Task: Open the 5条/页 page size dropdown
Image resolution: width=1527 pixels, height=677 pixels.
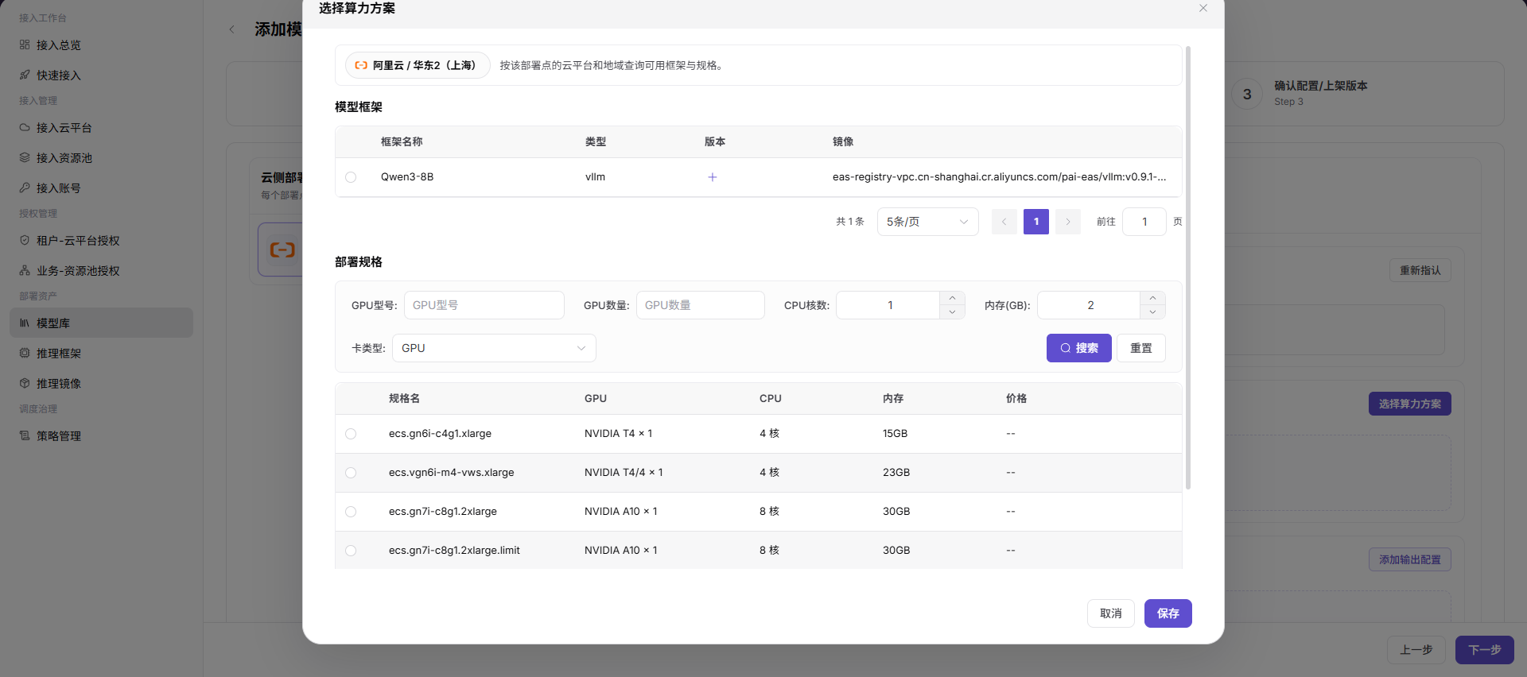Action: click(x=928, y=222)
